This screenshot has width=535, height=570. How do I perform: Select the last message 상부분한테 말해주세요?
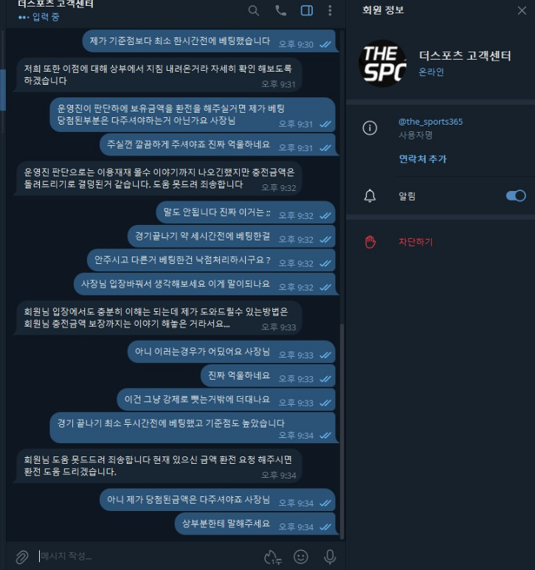[255, 524]
